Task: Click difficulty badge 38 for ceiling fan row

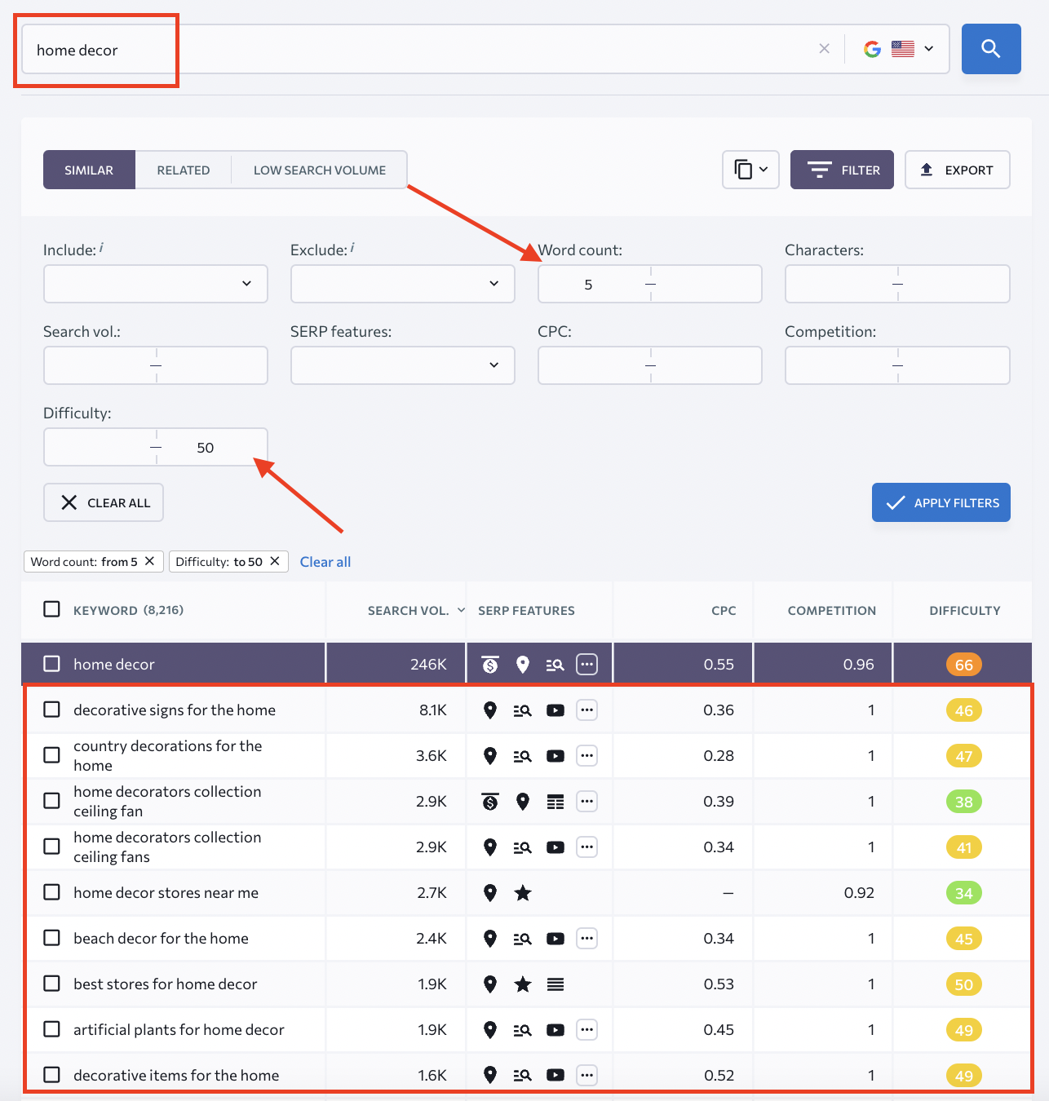Action: point(964,802)
